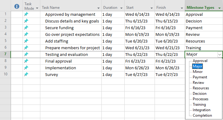
Task: Open the Finish column filter arrow
Action: click(x=182, y=8)
